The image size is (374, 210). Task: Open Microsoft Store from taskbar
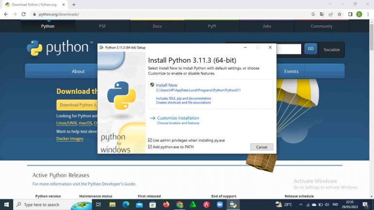tap(153, 205)
